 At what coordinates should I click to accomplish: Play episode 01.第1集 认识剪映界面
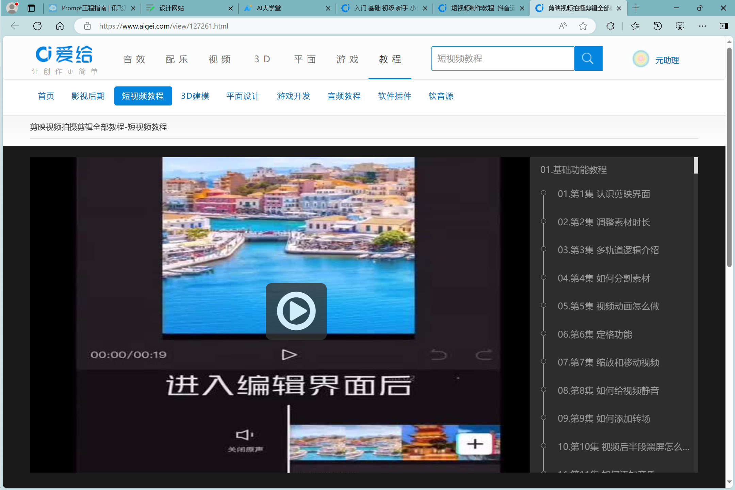point(604,194)
